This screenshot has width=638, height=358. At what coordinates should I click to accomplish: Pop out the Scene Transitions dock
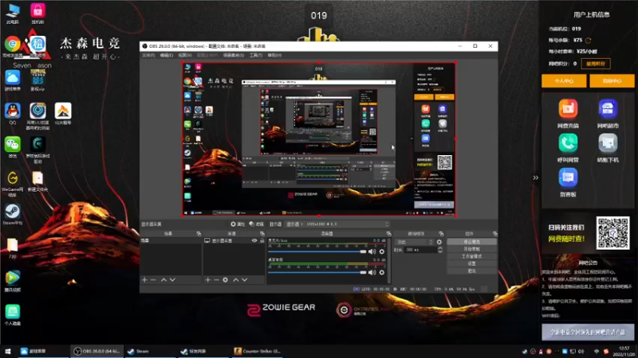pyautogui.click(x=441, y=234)
